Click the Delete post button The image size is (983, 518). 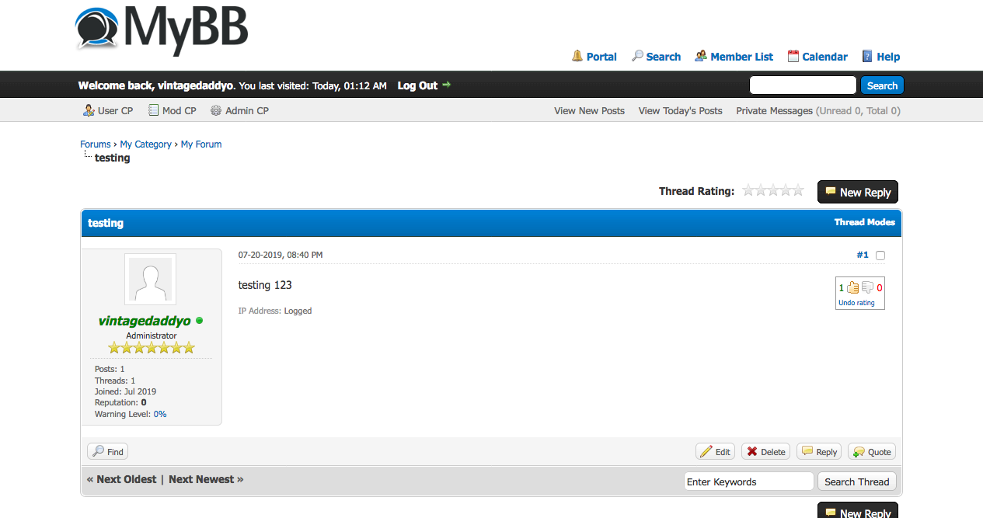pyautogui.click(x=765, y=452)
